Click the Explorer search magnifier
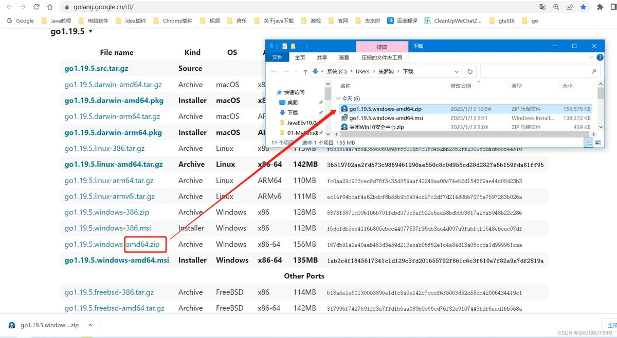This screenshot has width=617, height=338. [x=594, y=72]
